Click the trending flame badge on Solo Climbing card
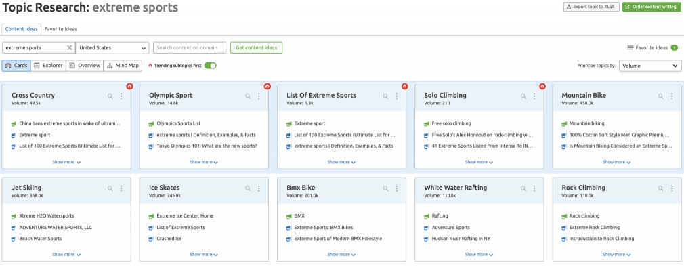The image size is (684, 267). [542, 86]
